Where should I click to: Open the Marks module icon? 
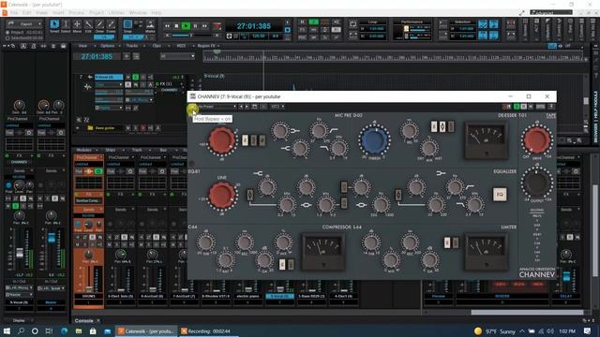pyautogui.click(x=150, y=24)
